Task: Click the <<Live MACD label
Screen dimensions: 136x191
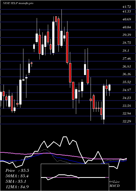Action: [115, 184]
